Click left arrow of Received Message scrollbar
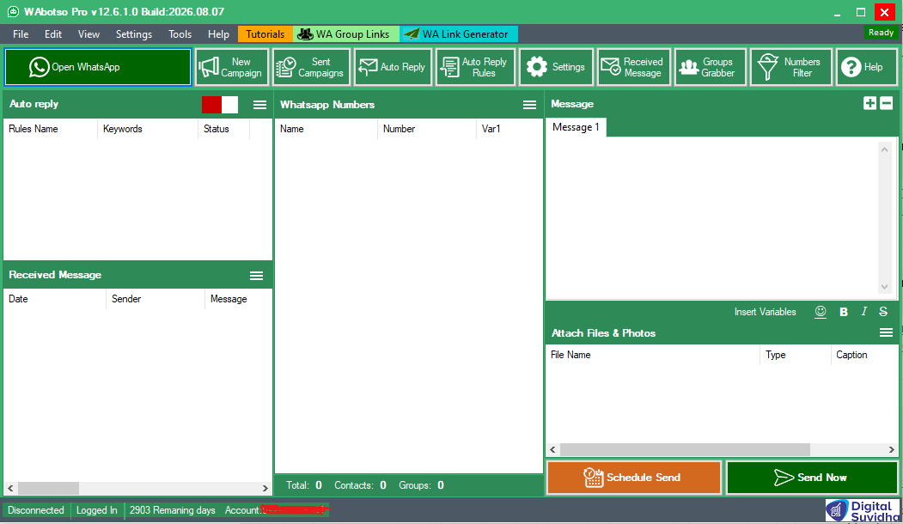 (10, 488)
